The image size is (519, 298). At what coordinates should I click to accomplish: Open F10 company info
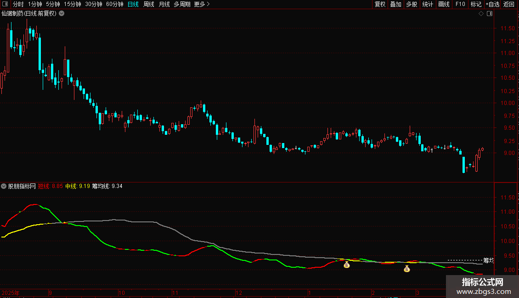click(460, 4)
